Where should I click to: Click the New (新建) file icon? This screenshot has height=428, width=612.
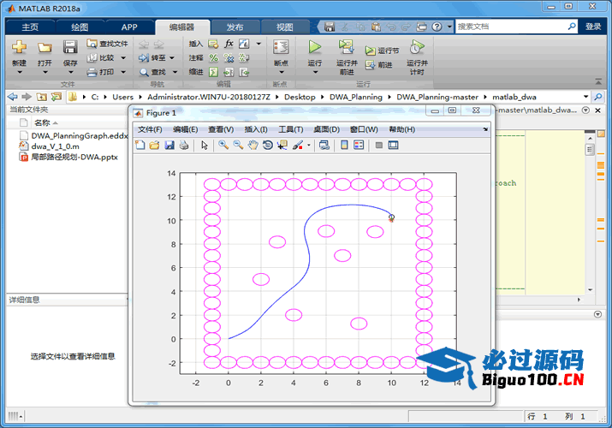point(19,47)
